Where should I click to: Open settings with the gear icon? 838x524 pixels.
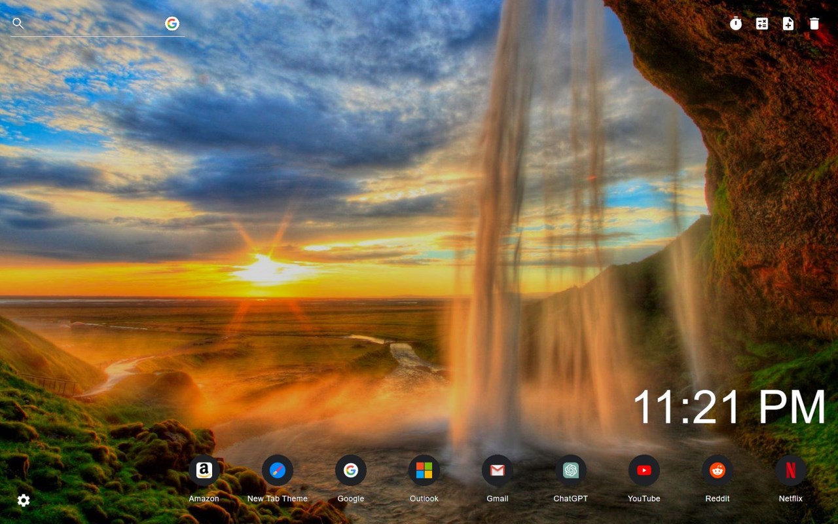tap(24, 500)
